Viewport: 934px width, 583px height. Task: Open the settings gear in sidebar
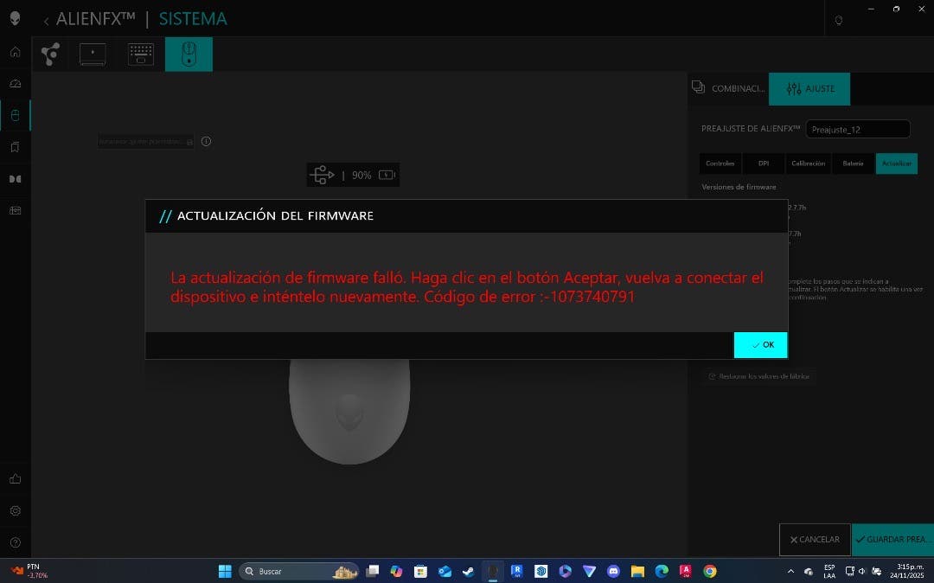click(15, 510)
